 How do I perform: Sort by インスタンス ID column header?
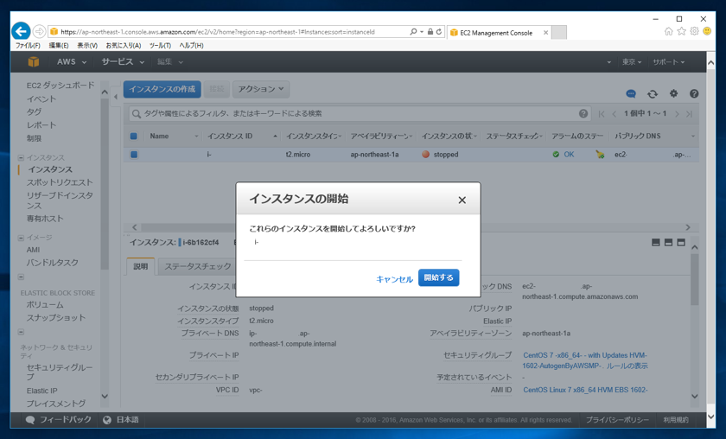tap(230, 137)
